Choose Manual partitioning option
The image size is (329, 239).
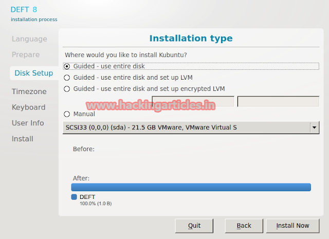[x=67, y=114]
